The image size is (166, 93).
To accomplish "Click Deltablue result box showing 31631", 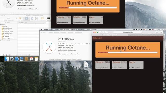I will [x=80, y=20].
